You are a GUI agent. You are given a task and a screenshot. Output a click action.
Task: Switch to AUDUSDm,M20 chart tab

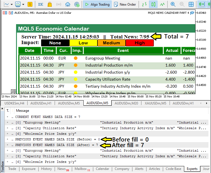(126, 103)
